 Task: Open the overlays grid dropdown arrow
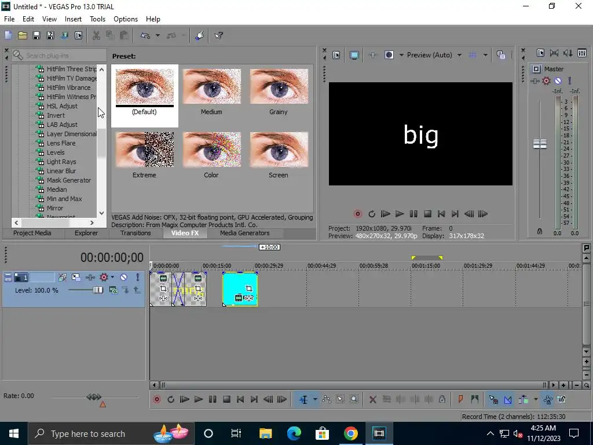click(485, 55)
